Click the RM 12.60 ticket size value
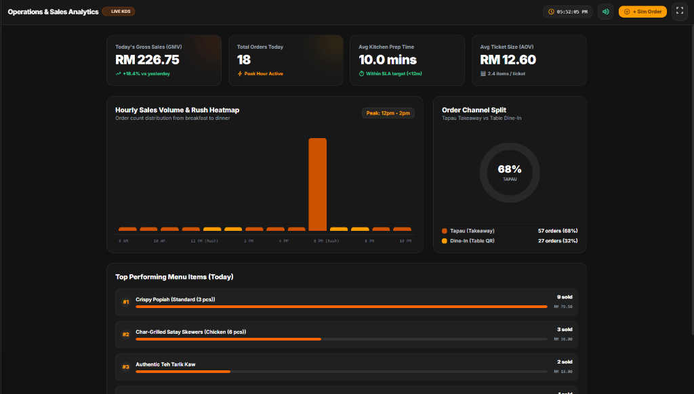The width and height of the screenshot is (694, 394). (x=508, y=60)
